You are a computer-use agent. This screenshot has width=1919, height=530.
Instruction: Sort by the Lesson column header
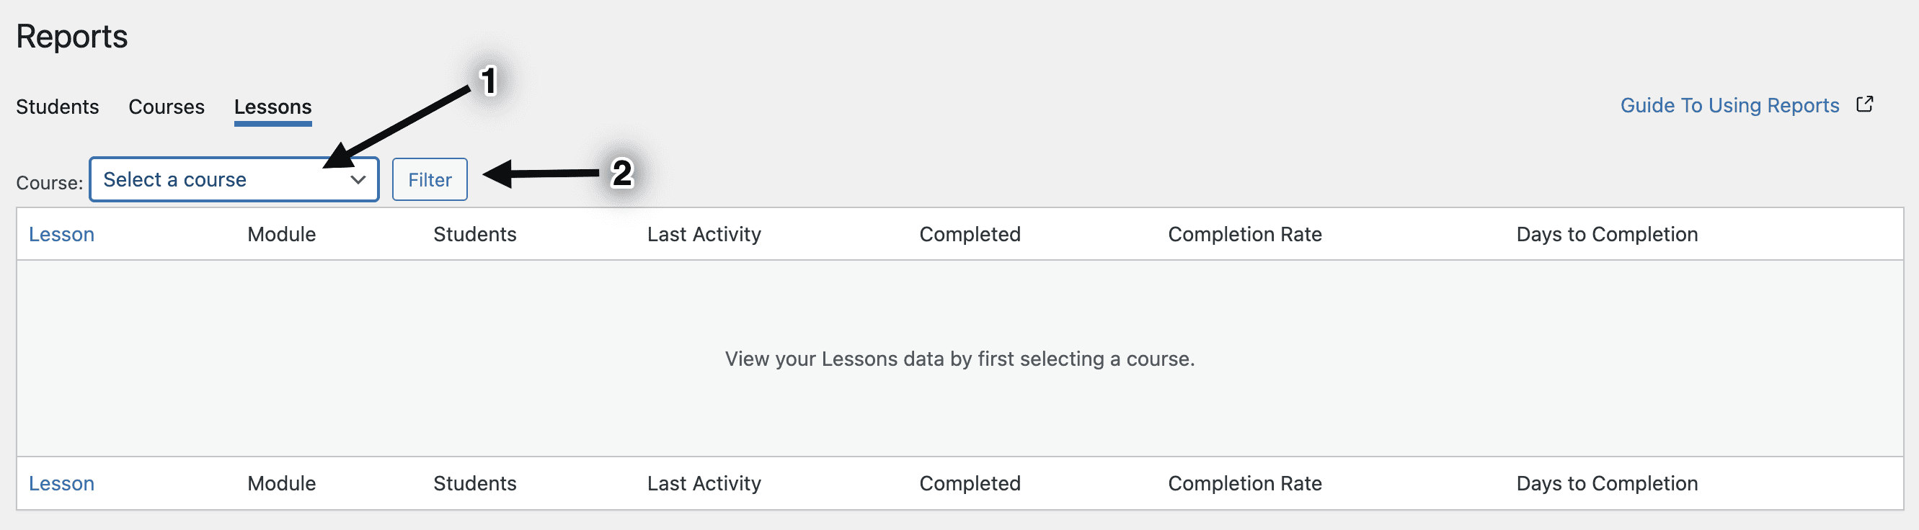61,235
